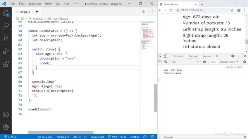Open the Search view in activity bar

coord(6,25)
